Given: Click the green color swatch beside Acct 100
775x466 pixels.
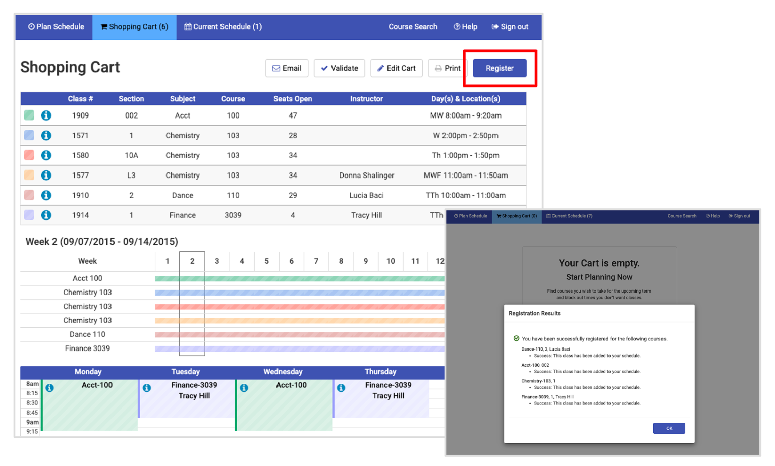Looking at the screenshot, I should point(29,115).
